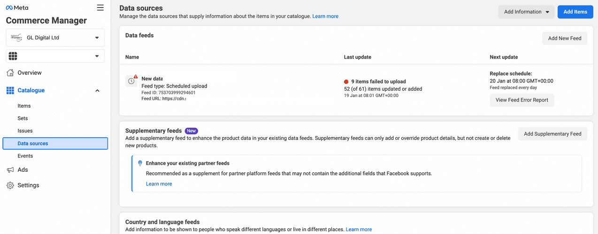Select the 'Replace schedule:' text
The image size is (598, 234).
click(511, 73)
